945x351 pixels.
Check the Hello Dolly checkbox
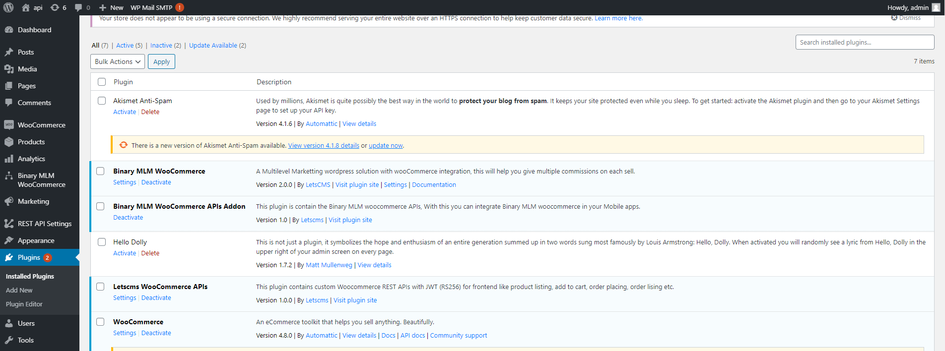coord(102,242)
